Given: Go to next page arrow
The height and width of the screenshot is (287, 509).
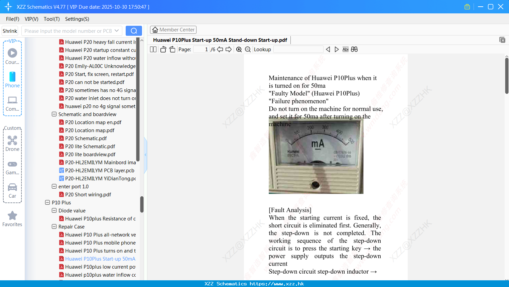Looking at the screenshot, I should coord(229,50).
